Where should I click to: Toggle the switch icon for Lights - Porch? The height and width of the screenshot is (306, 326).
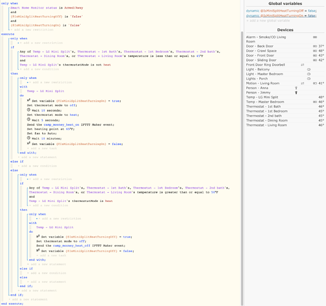click(x=309, y=79)
